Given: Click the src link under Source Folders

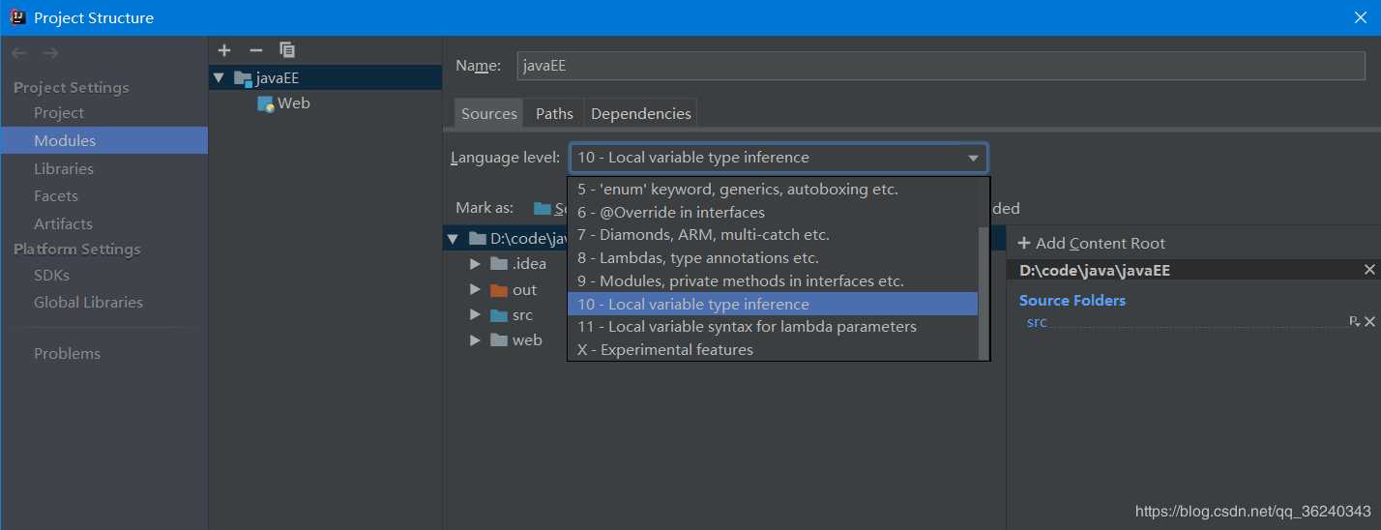Looking at the screenshot, I should click(x=1037, y=322).
